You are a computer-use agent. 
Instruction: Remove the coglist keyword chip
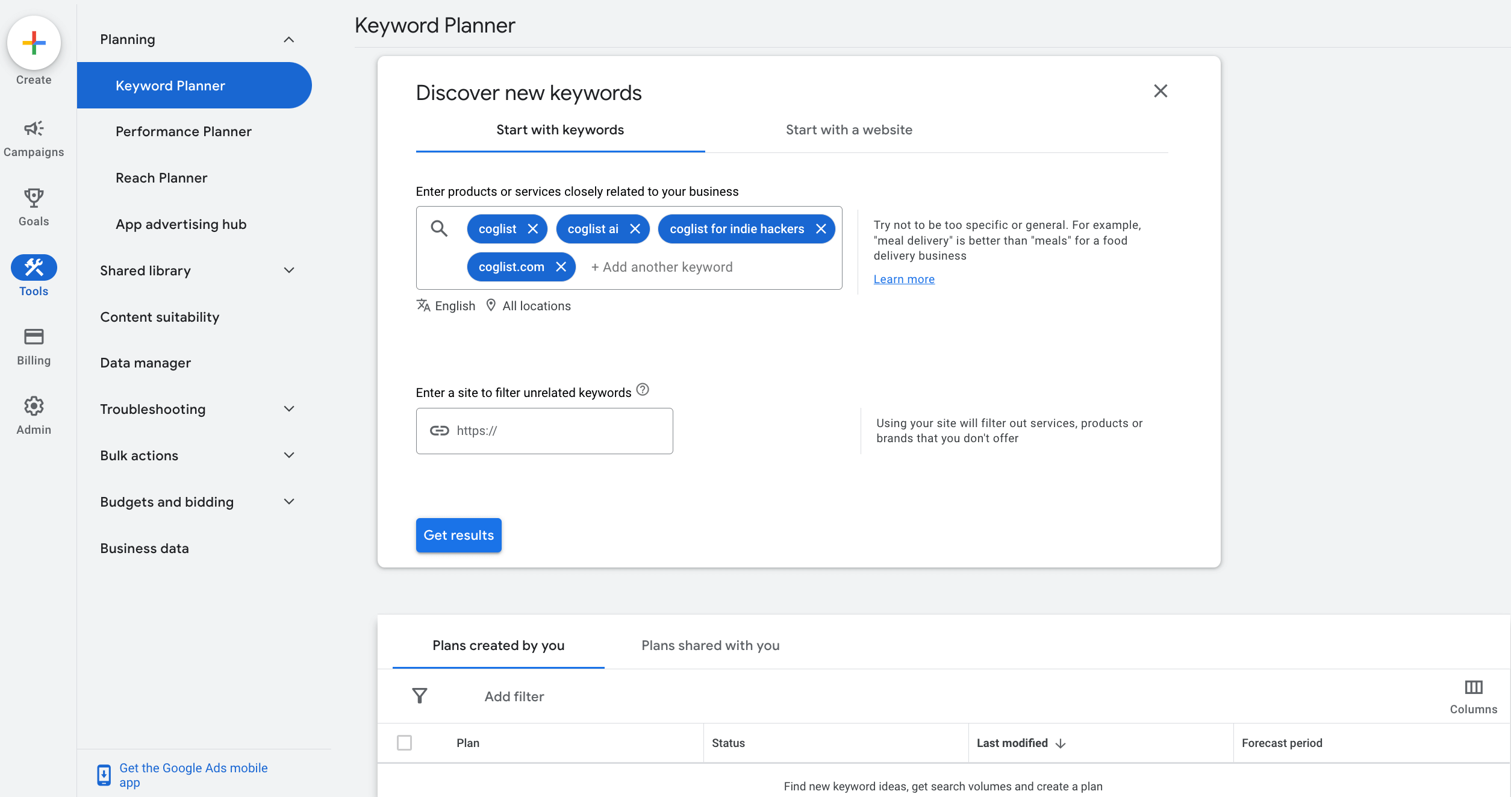click(x=532, y=229)
